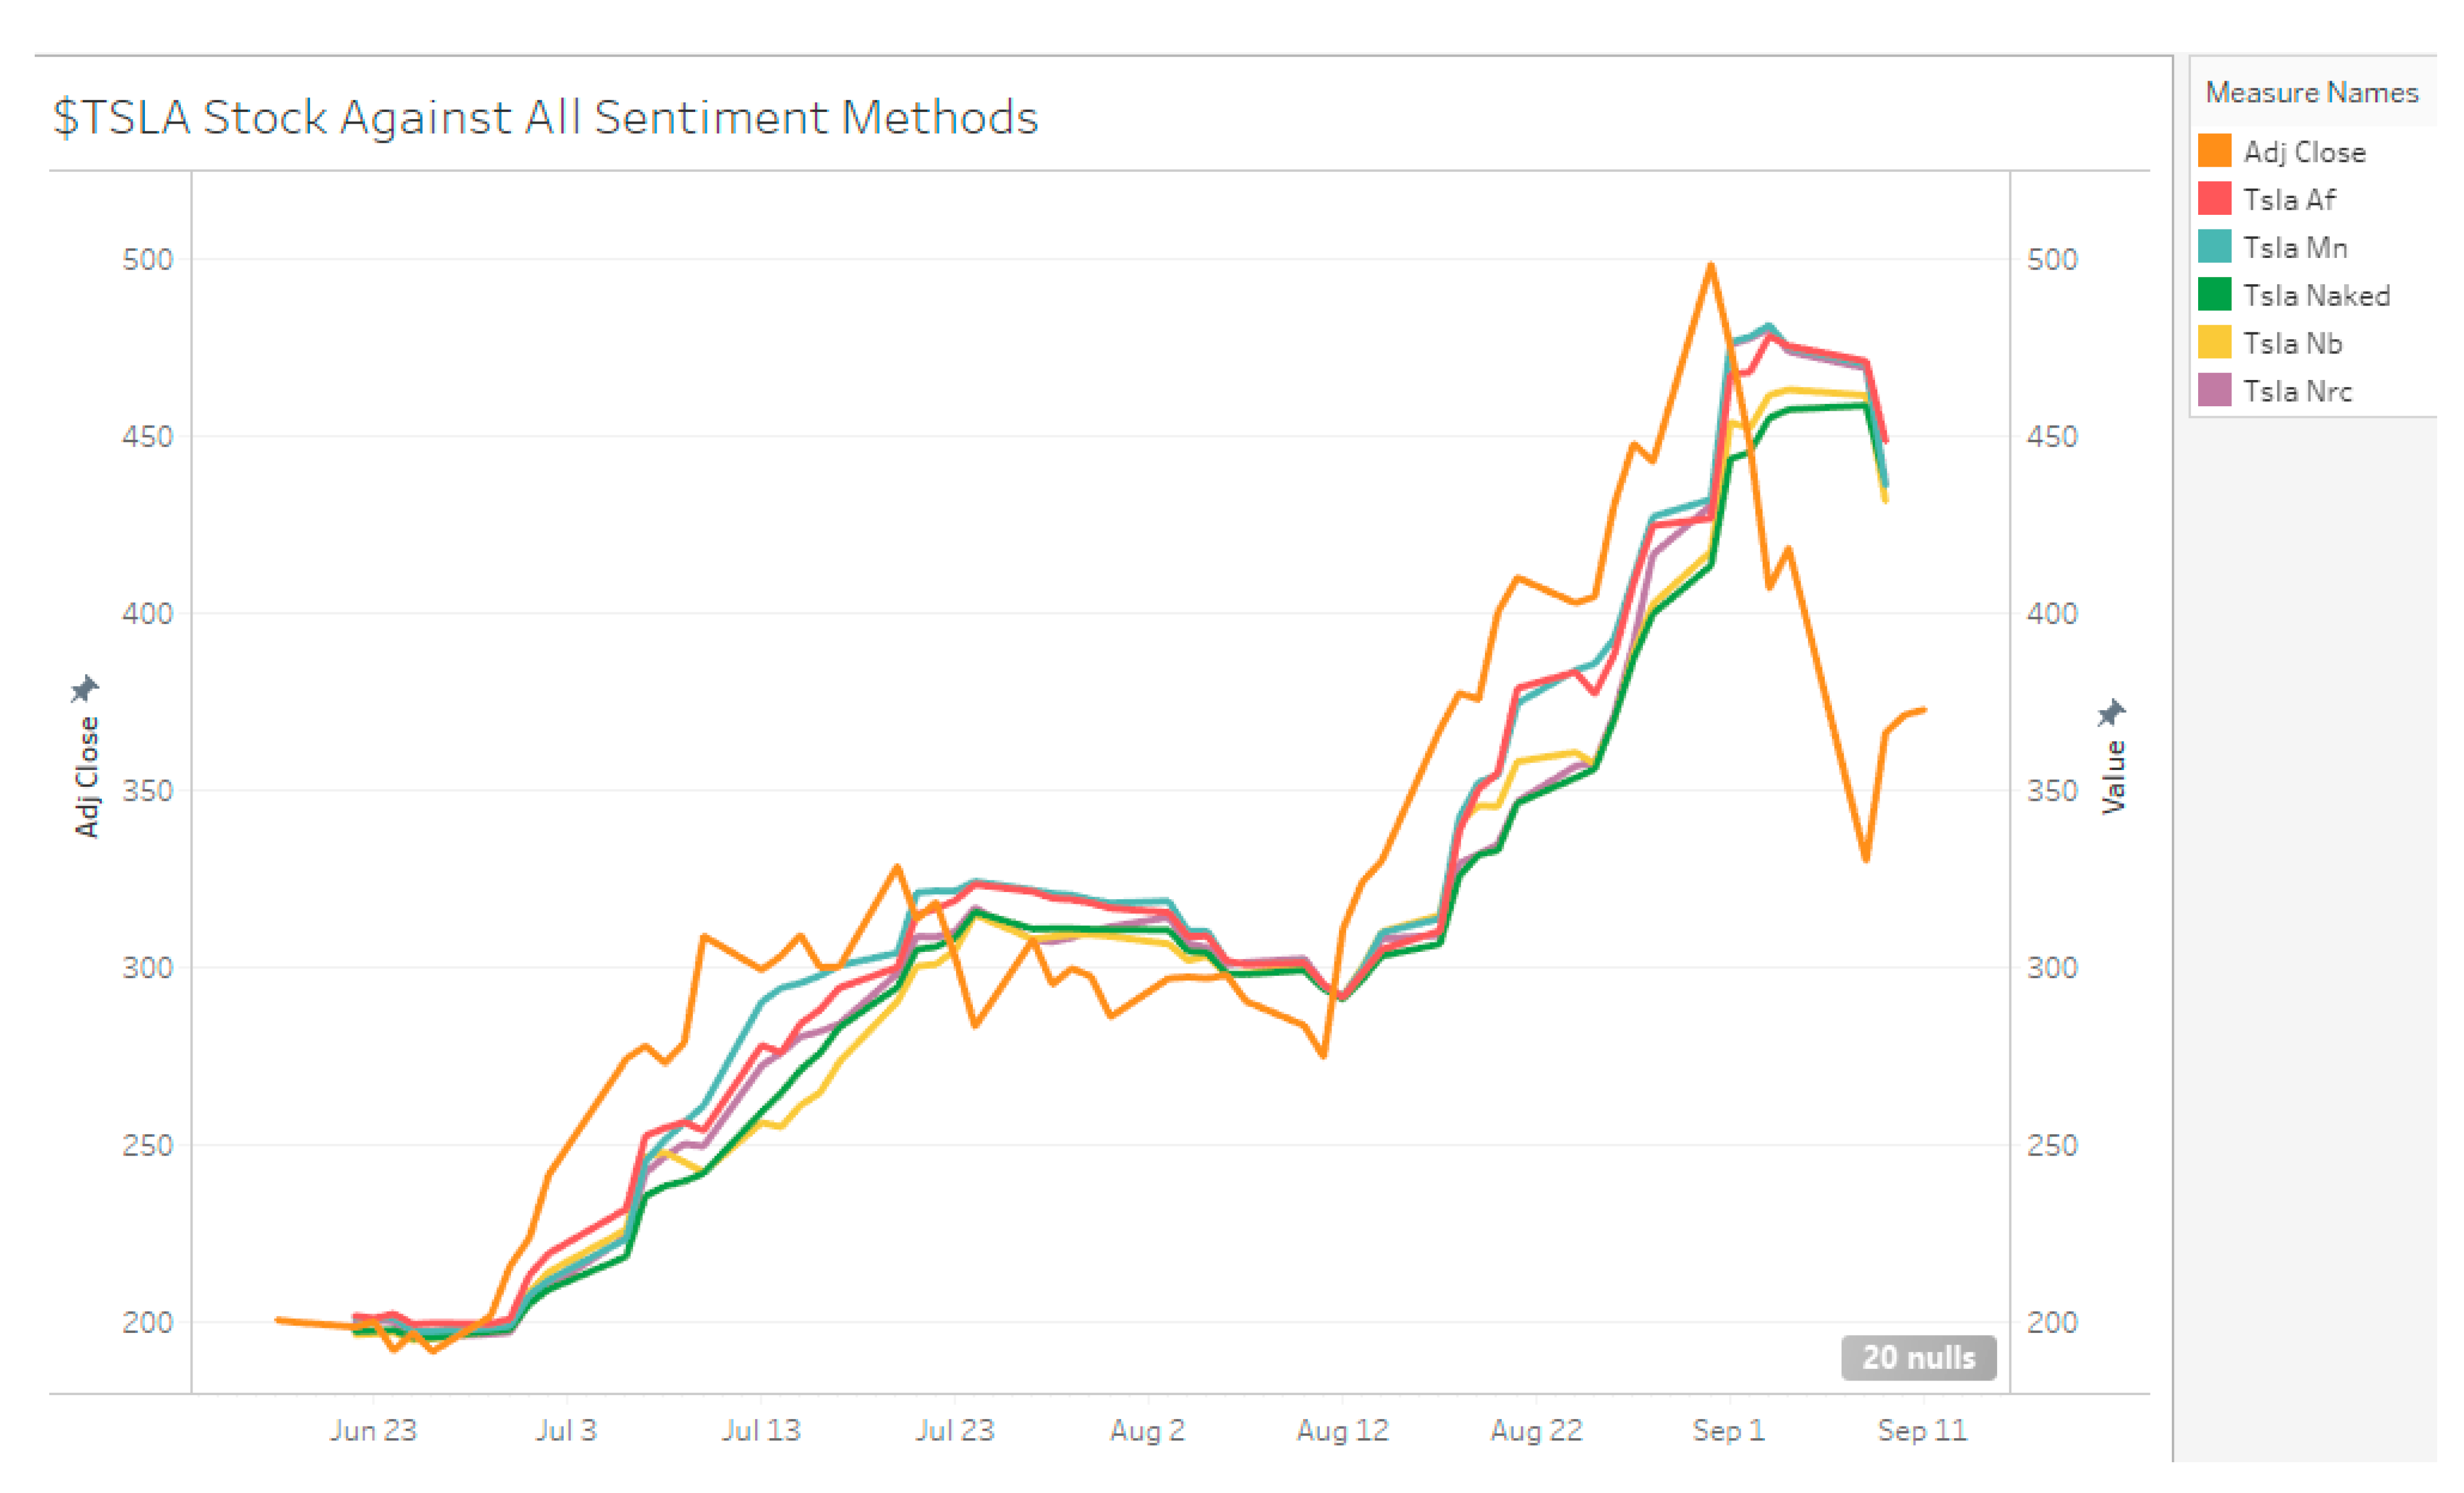2464x1493 pixels.
Task: Click the green Tsla Naked legend swatch
Action: point(2214,295)
